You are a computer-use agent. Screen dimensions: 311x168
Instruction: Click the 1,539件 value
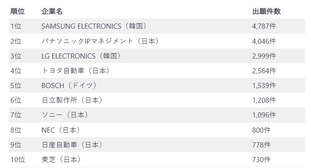pyautogui.click(x=264, y=85)
